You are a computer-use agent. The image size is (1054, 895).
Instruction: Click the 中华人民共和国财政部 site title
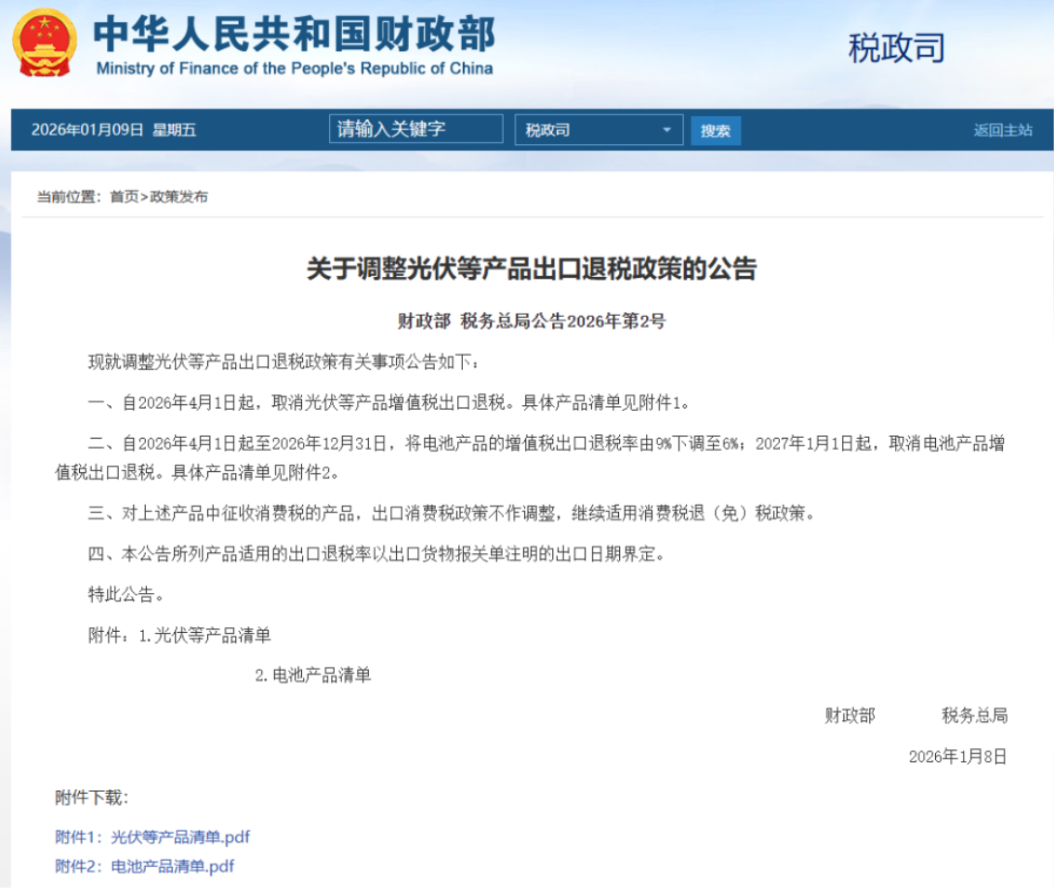point(294,33)
